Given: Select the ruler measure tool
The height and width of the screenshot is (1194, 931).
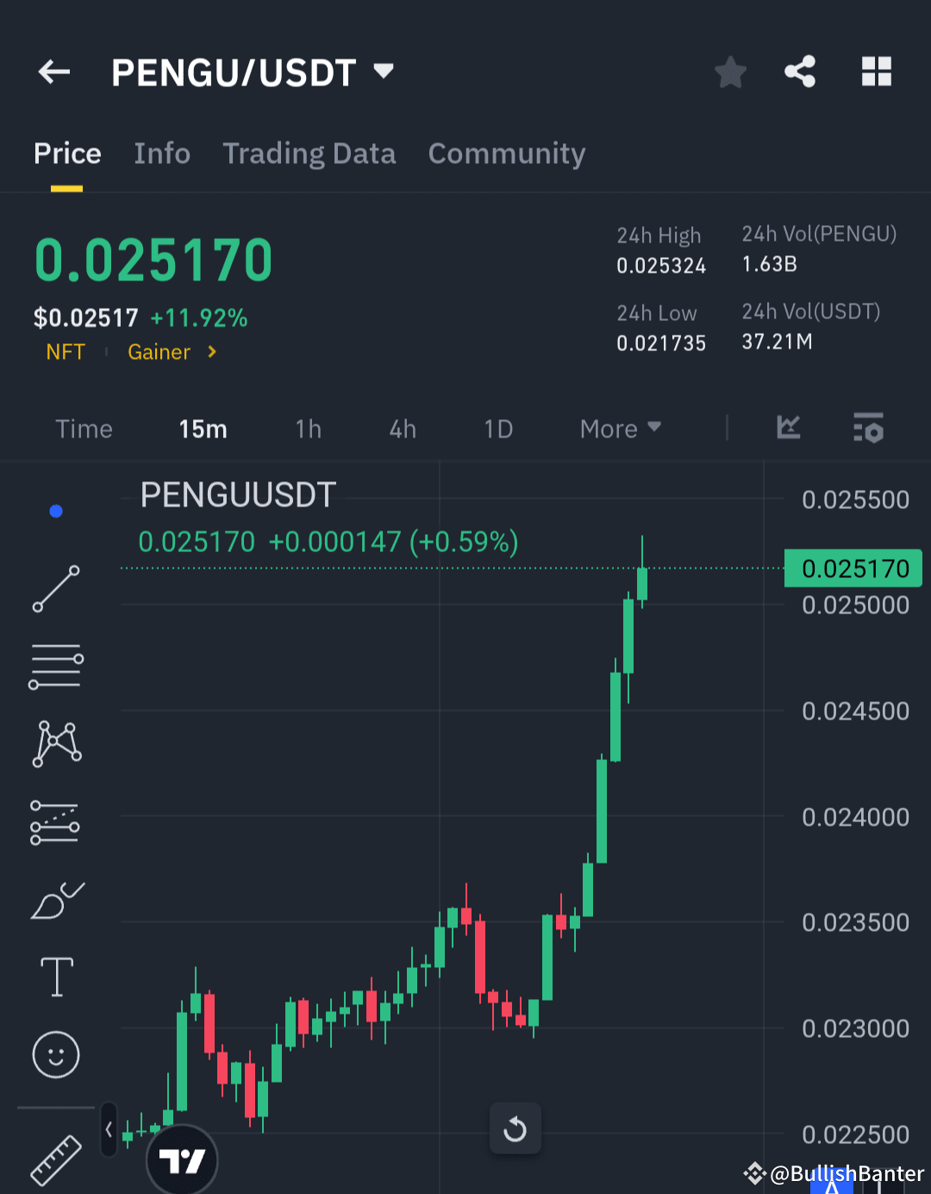Looking at the screenshot, I should click(x=55, y=1160).
